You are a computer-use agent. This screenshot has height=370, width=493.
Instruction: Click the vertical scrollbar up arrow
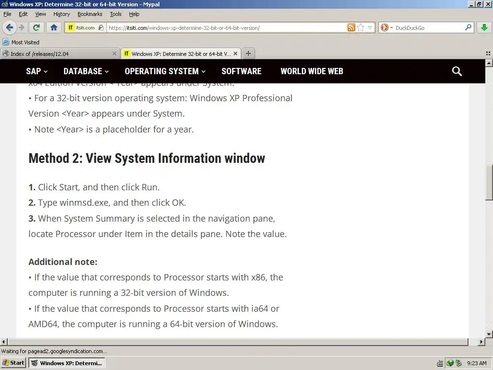pos(489,63)
